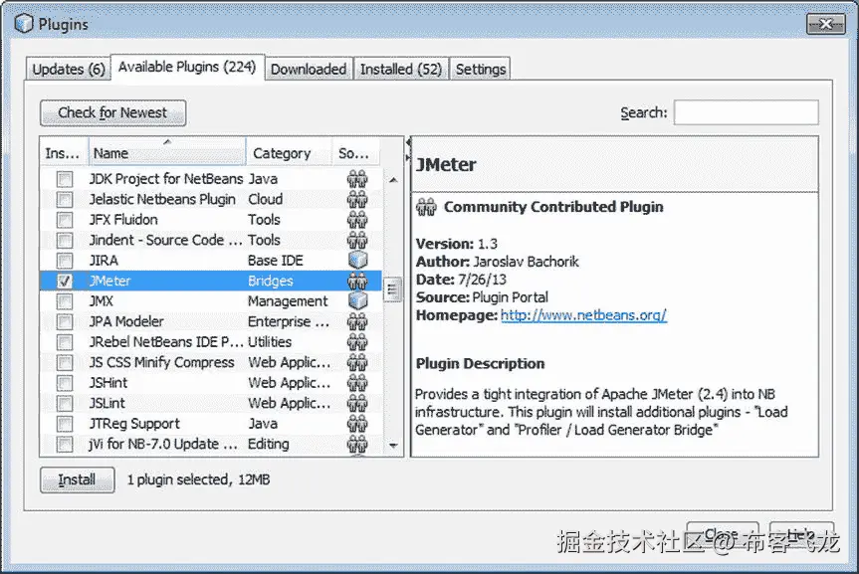
Task: Click the source icon beside JPA Modeler
Action: coord(357,321)
